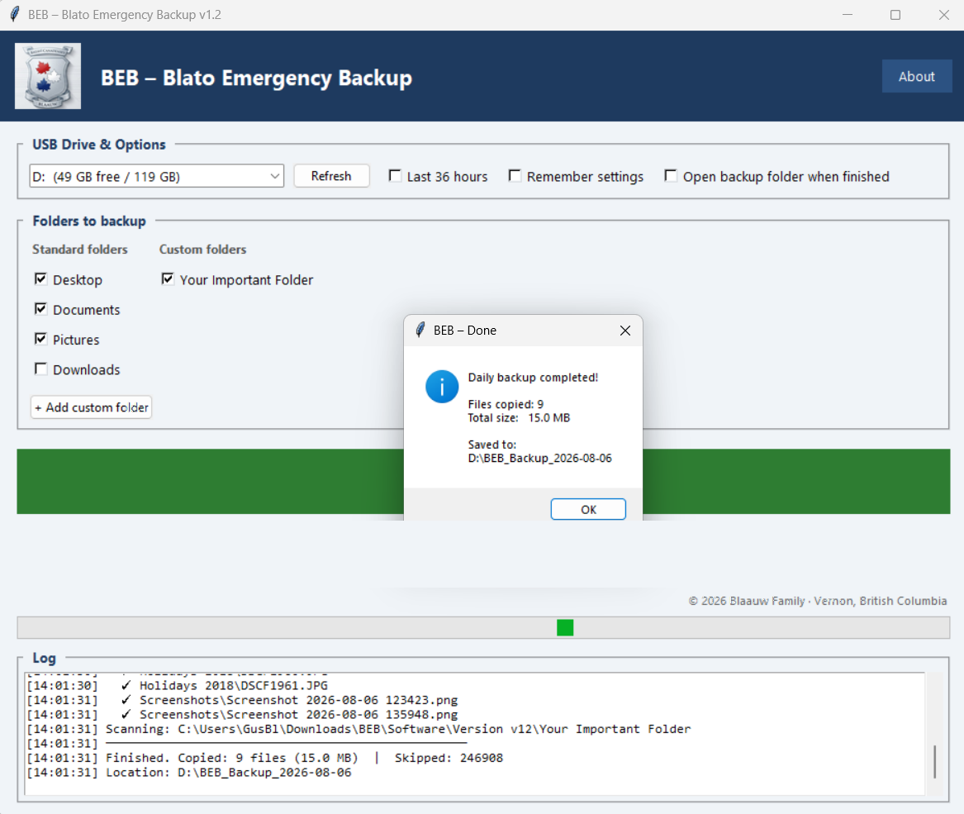Click 'Total size: 15.0 MB' text

pos(519,418)
